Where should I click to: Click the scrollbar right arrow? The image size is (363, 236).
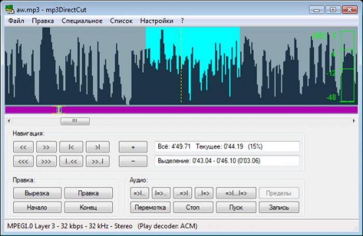(x=354, y=121)
